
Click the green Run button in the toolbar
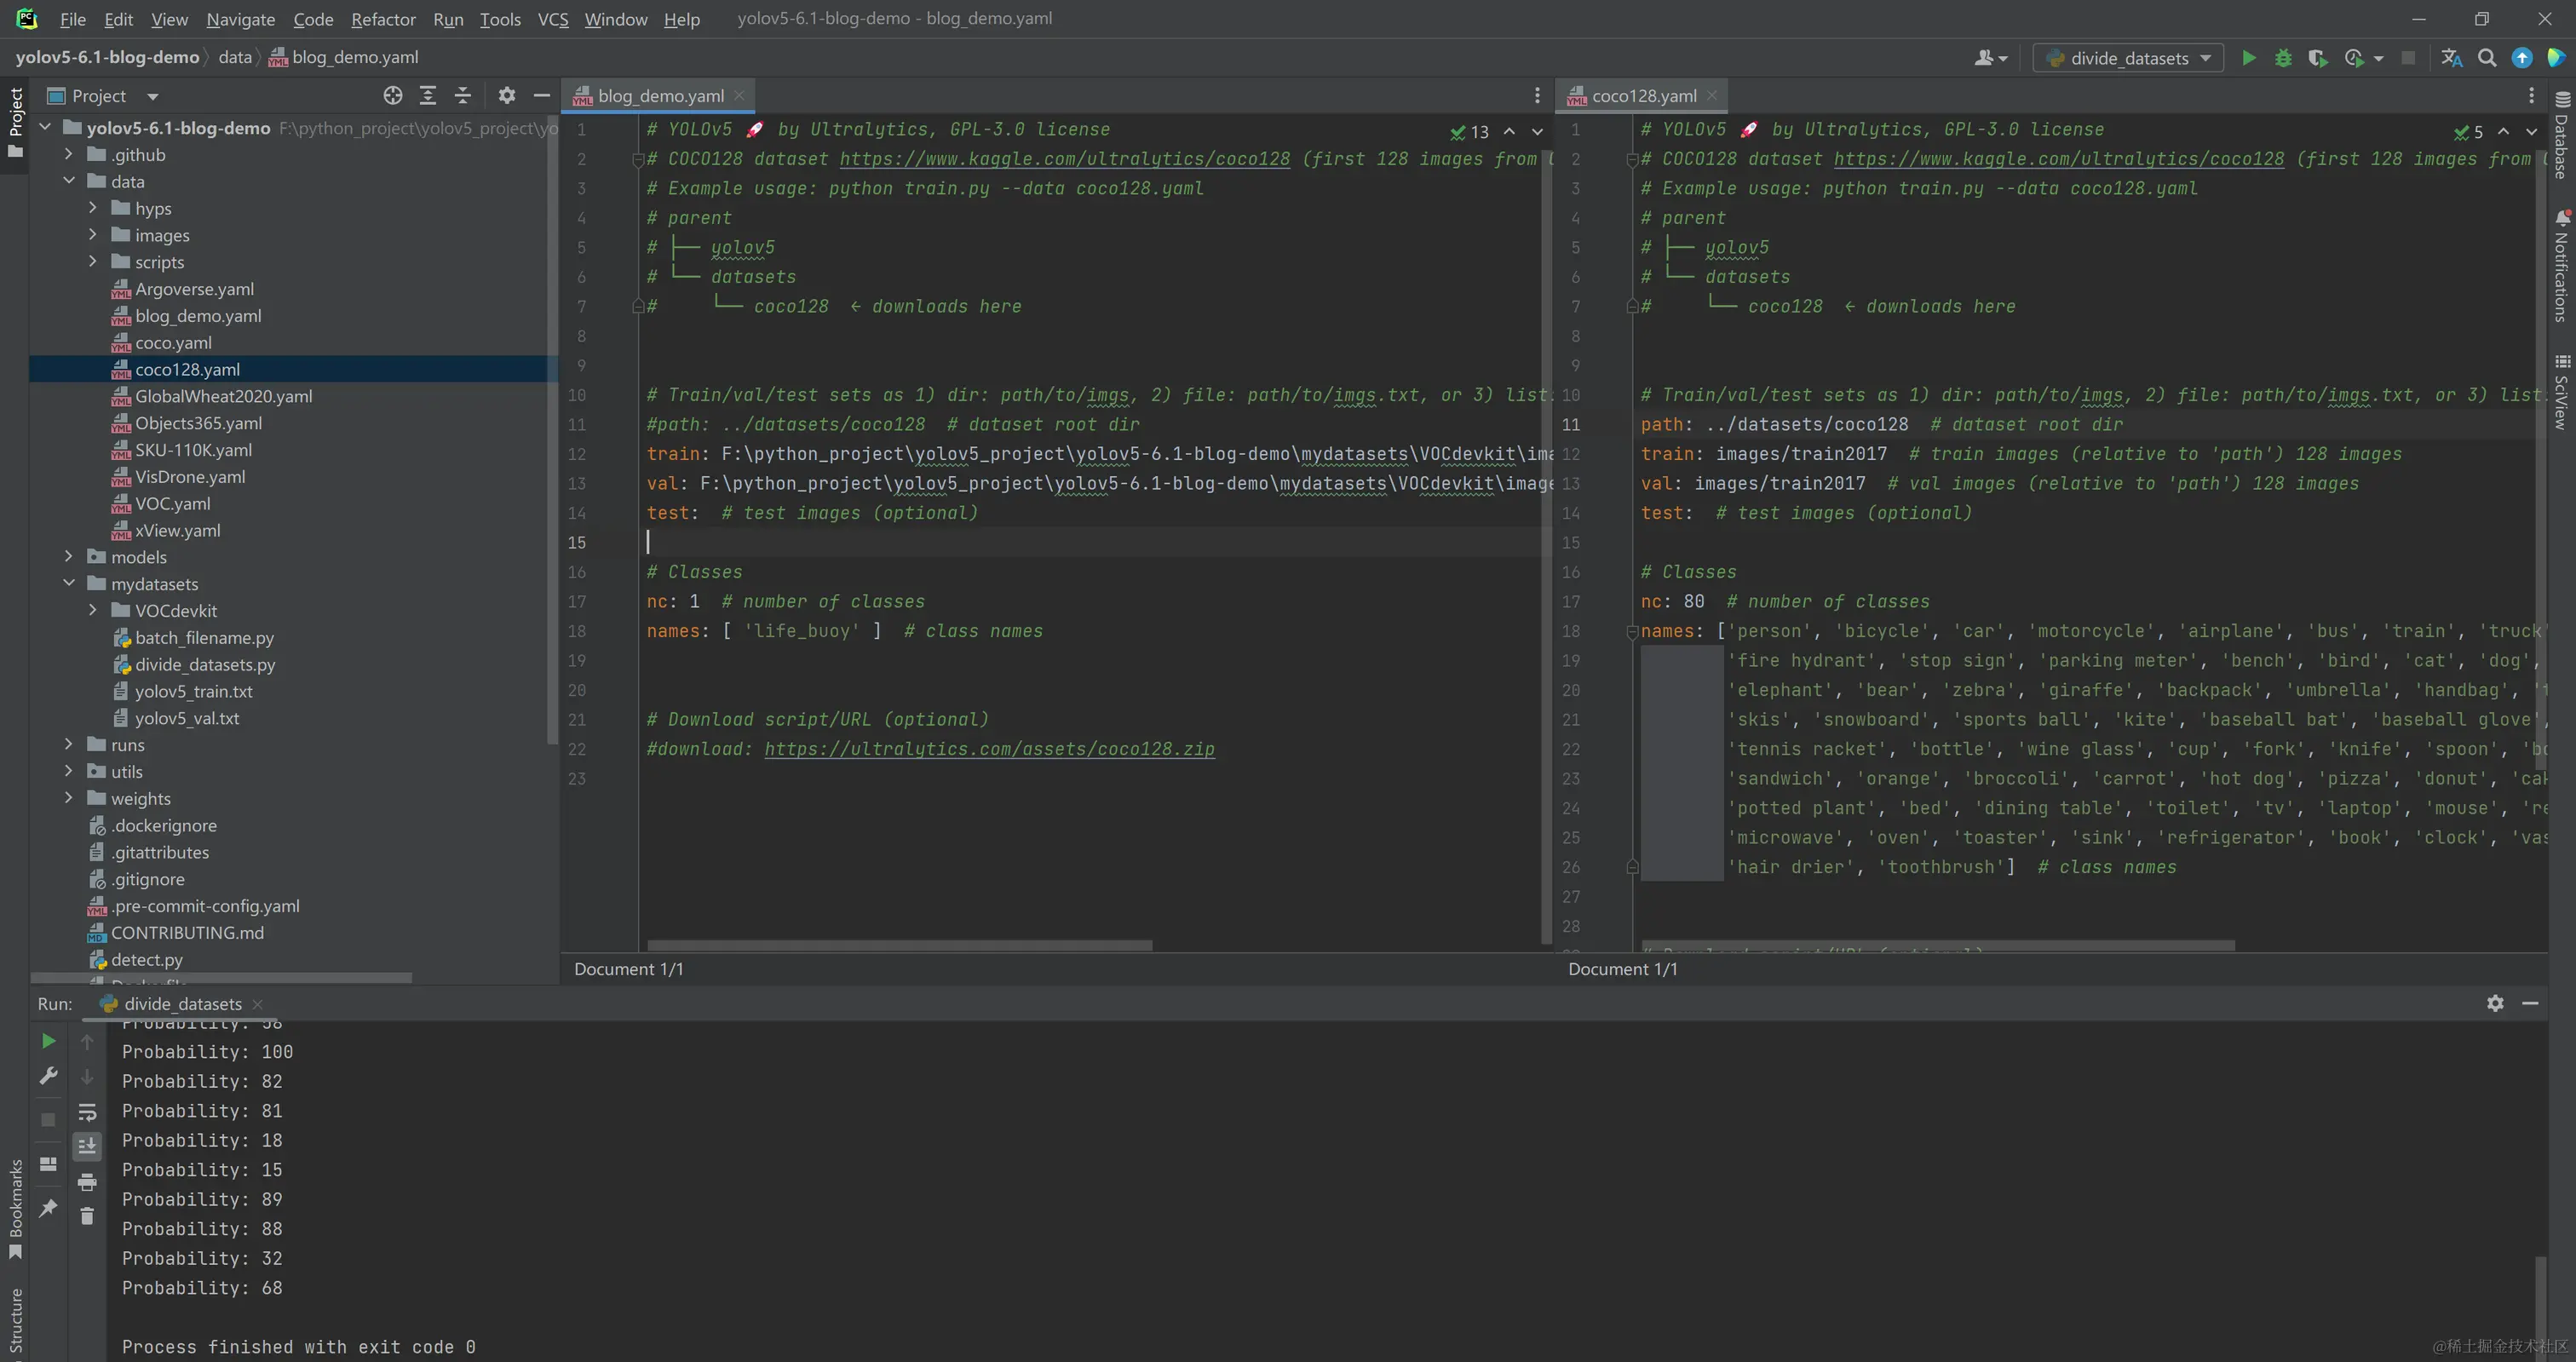[x=2248, y=58]
